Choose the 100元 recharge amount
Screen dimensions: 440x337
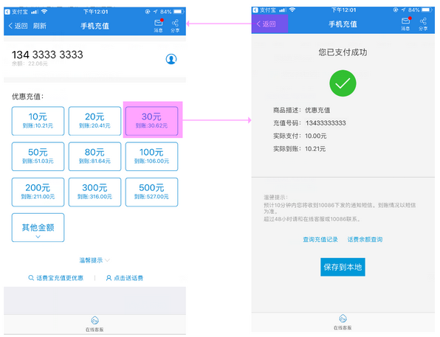[151, 156]
